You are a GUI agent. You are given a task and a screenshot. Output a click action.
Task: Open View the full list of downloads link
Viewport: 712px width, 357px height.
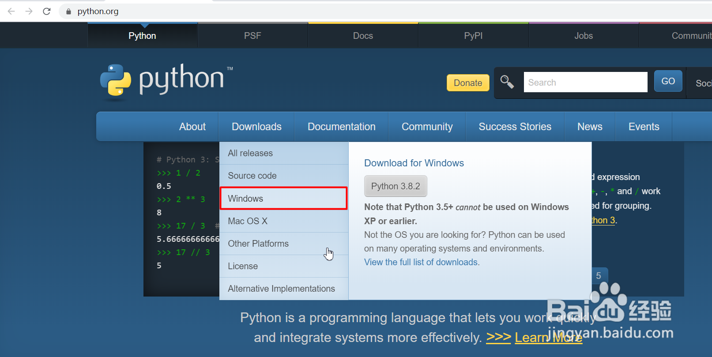click(422, 262)
